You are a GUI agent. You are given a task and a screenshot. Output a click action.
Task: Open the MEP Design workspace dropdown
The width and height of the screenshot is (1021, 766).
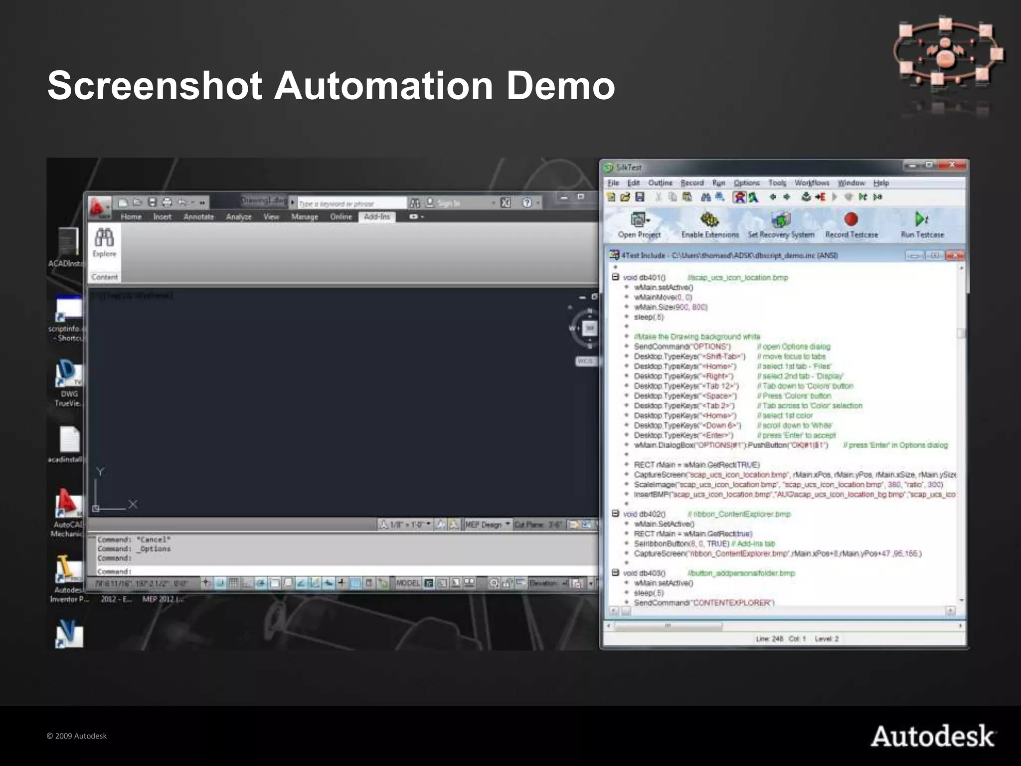click(508, 524)
